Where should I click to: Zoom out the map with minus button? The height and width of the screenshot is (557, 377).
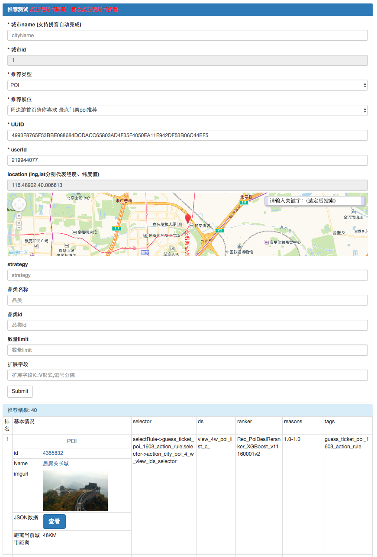pos(19,228)
